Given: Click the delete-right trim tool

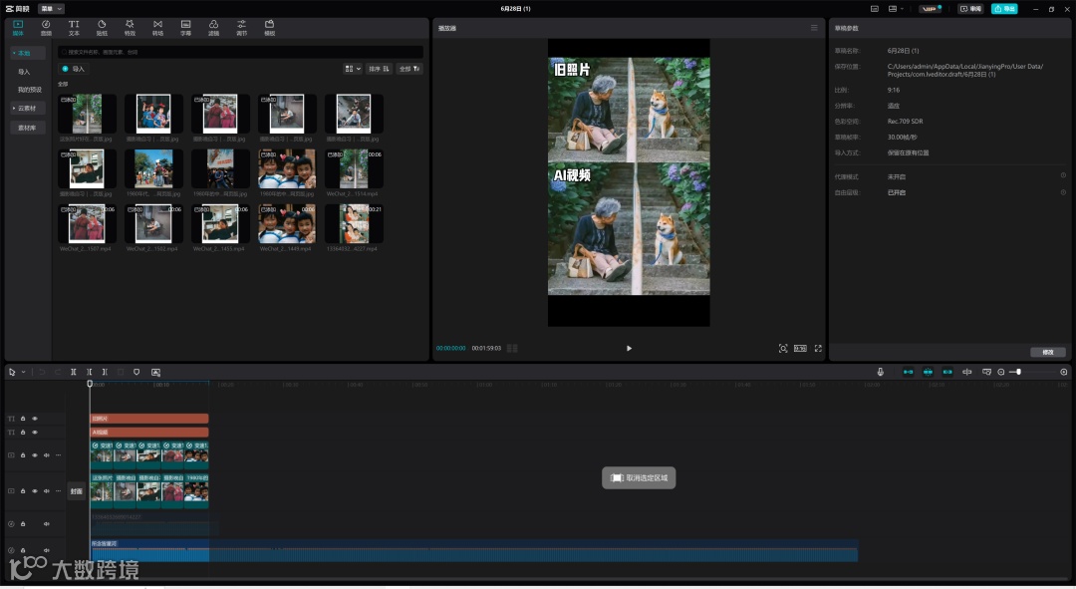Looking at the screenshot, I should pos(105,372).
